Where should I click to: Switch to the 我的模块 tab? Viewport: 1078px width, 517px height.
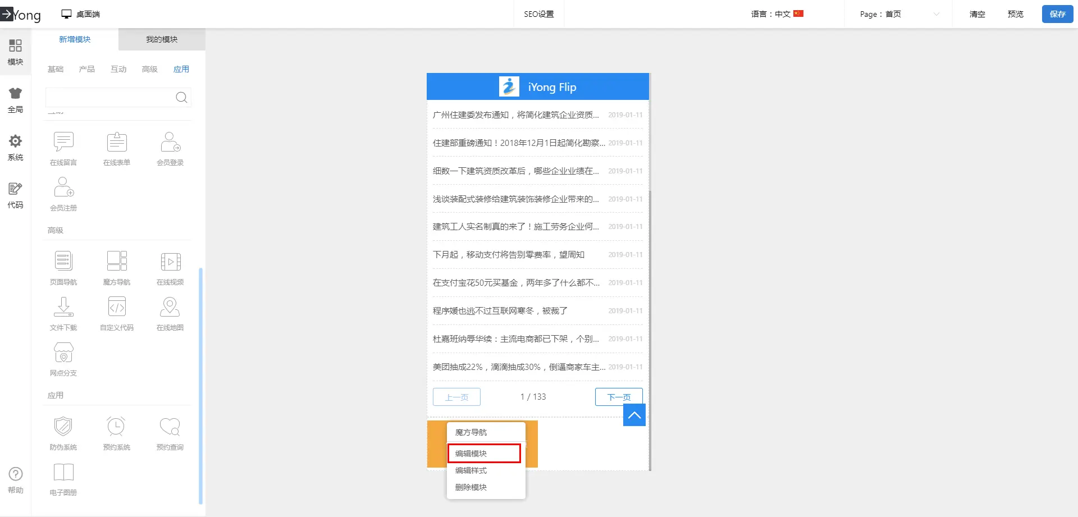[x=162, y=39]
